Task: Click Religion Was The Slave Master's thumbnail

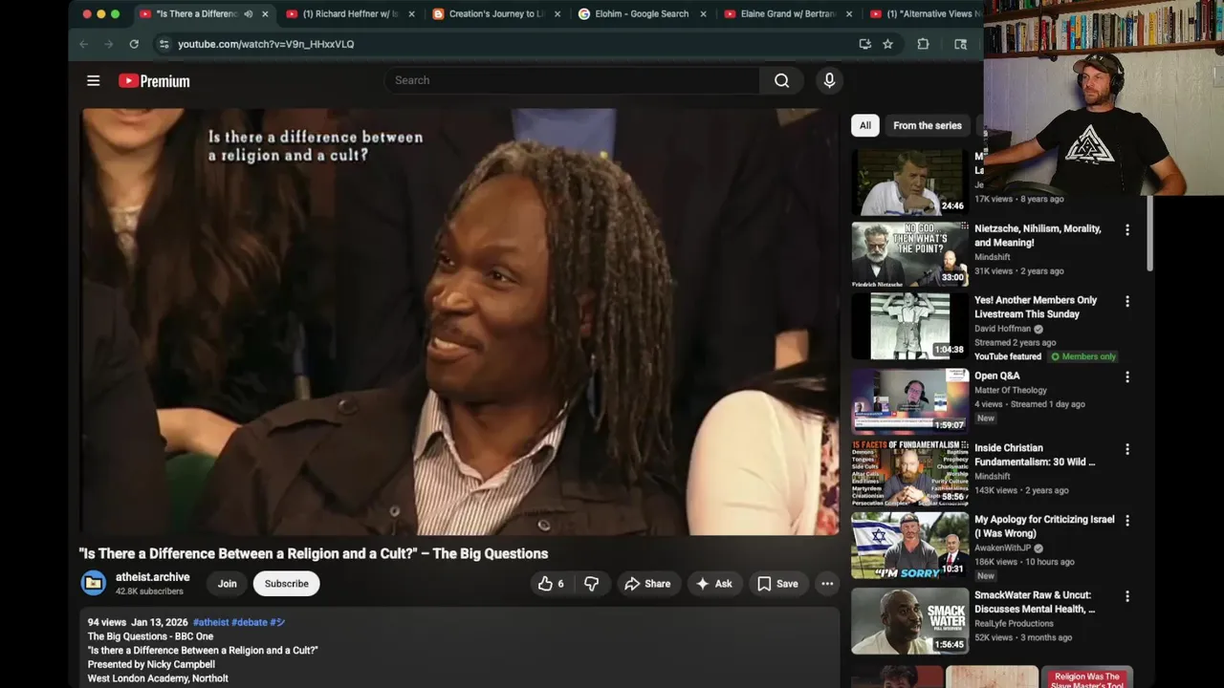Action: [x=1087, y=677]
